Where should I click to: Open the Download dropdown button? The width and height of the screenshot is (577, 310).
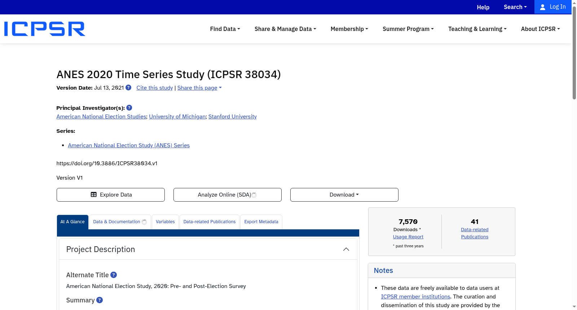(344, 195)
